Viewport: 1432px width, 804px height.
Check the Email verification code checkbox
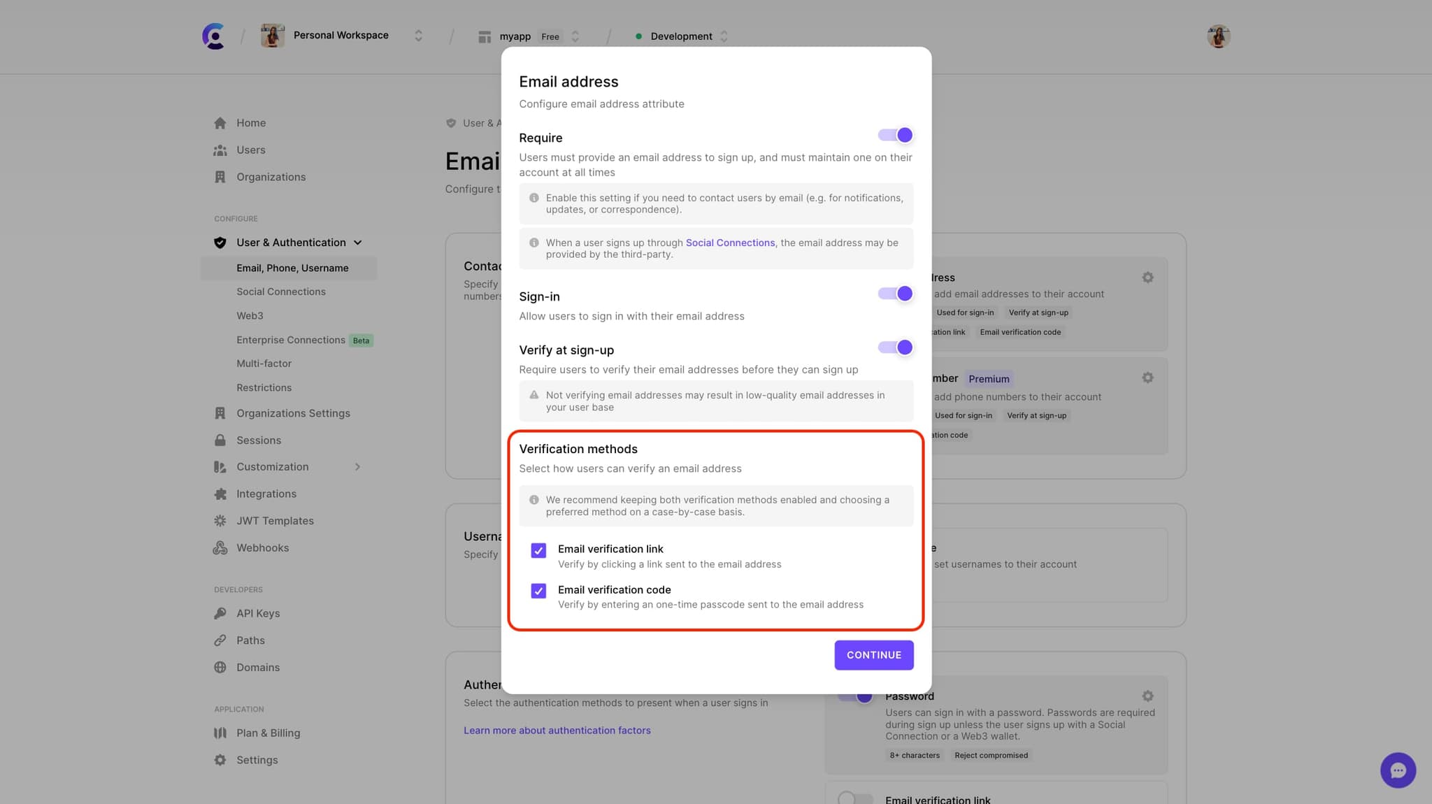pos(537,591)
